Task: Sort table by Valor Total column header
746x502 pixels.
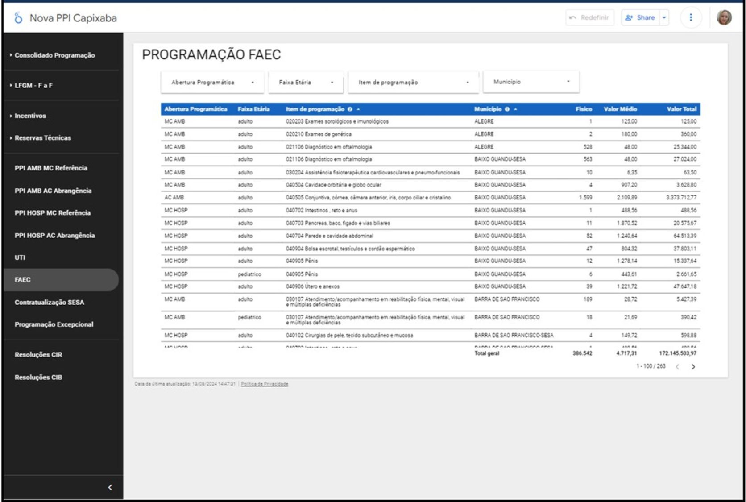Action: [681, 109]
